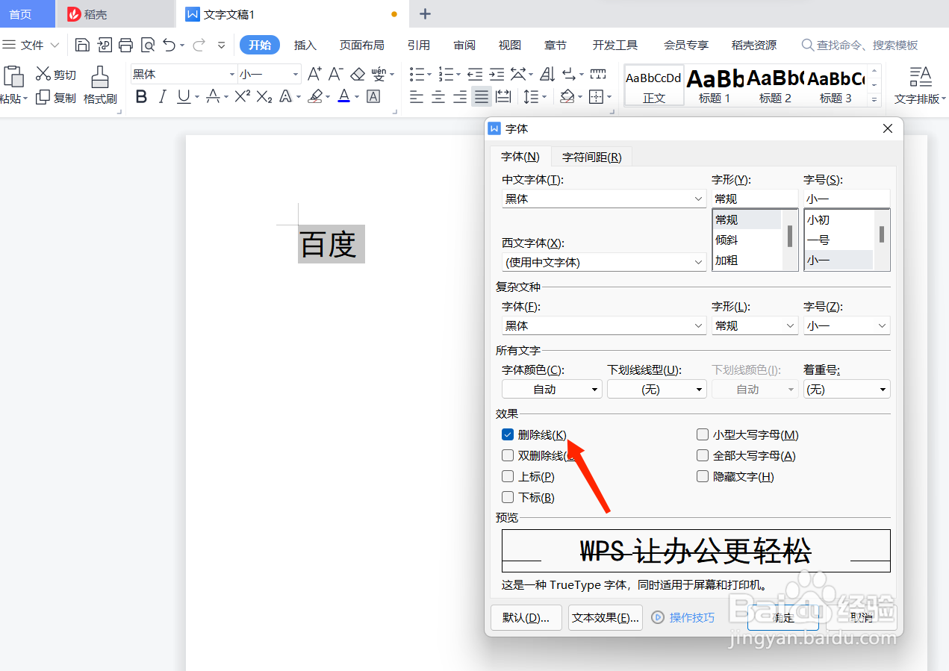Open a new tab with plus button
This screenshot has height=671, width=949.
pos(425,13)
